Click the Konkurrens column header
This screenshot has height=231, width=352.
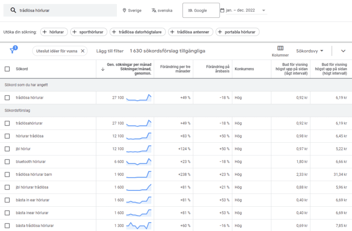[244, 69]
